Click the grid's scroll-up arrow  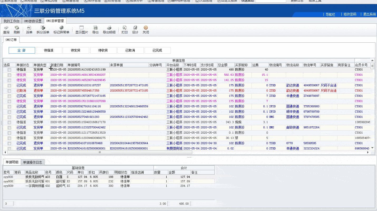pos(373,61)
